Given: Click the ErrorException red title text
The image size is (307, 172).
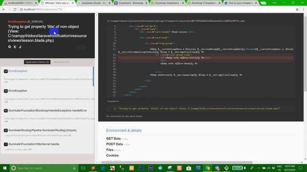Looking at the screenshot, I should pyautogui.click(x=17, y=21).
